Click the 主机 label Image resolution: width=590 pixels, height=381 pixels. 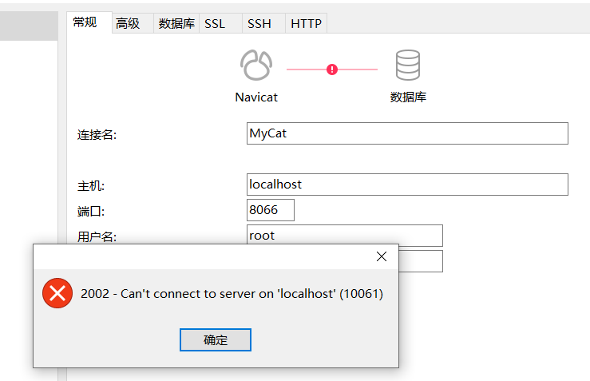click(91, 185)
